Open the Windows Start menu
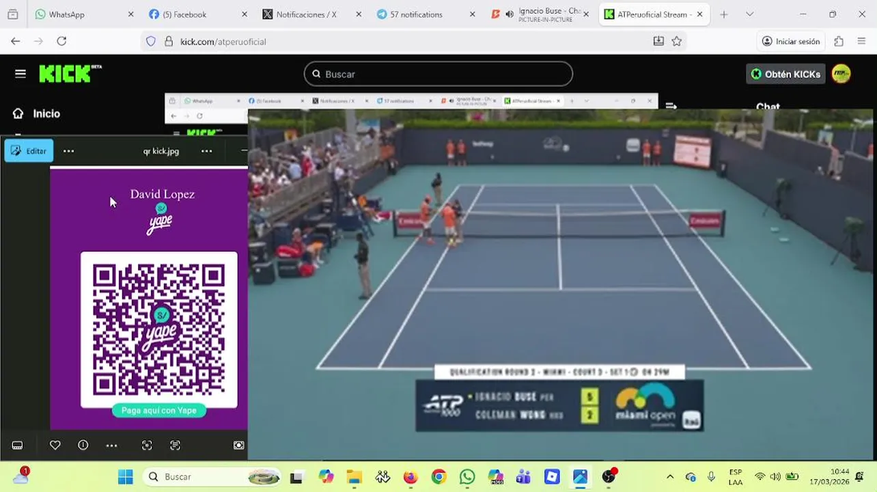Image resolution: width=877 pixels, height=492 pixels. pos(126,476)
